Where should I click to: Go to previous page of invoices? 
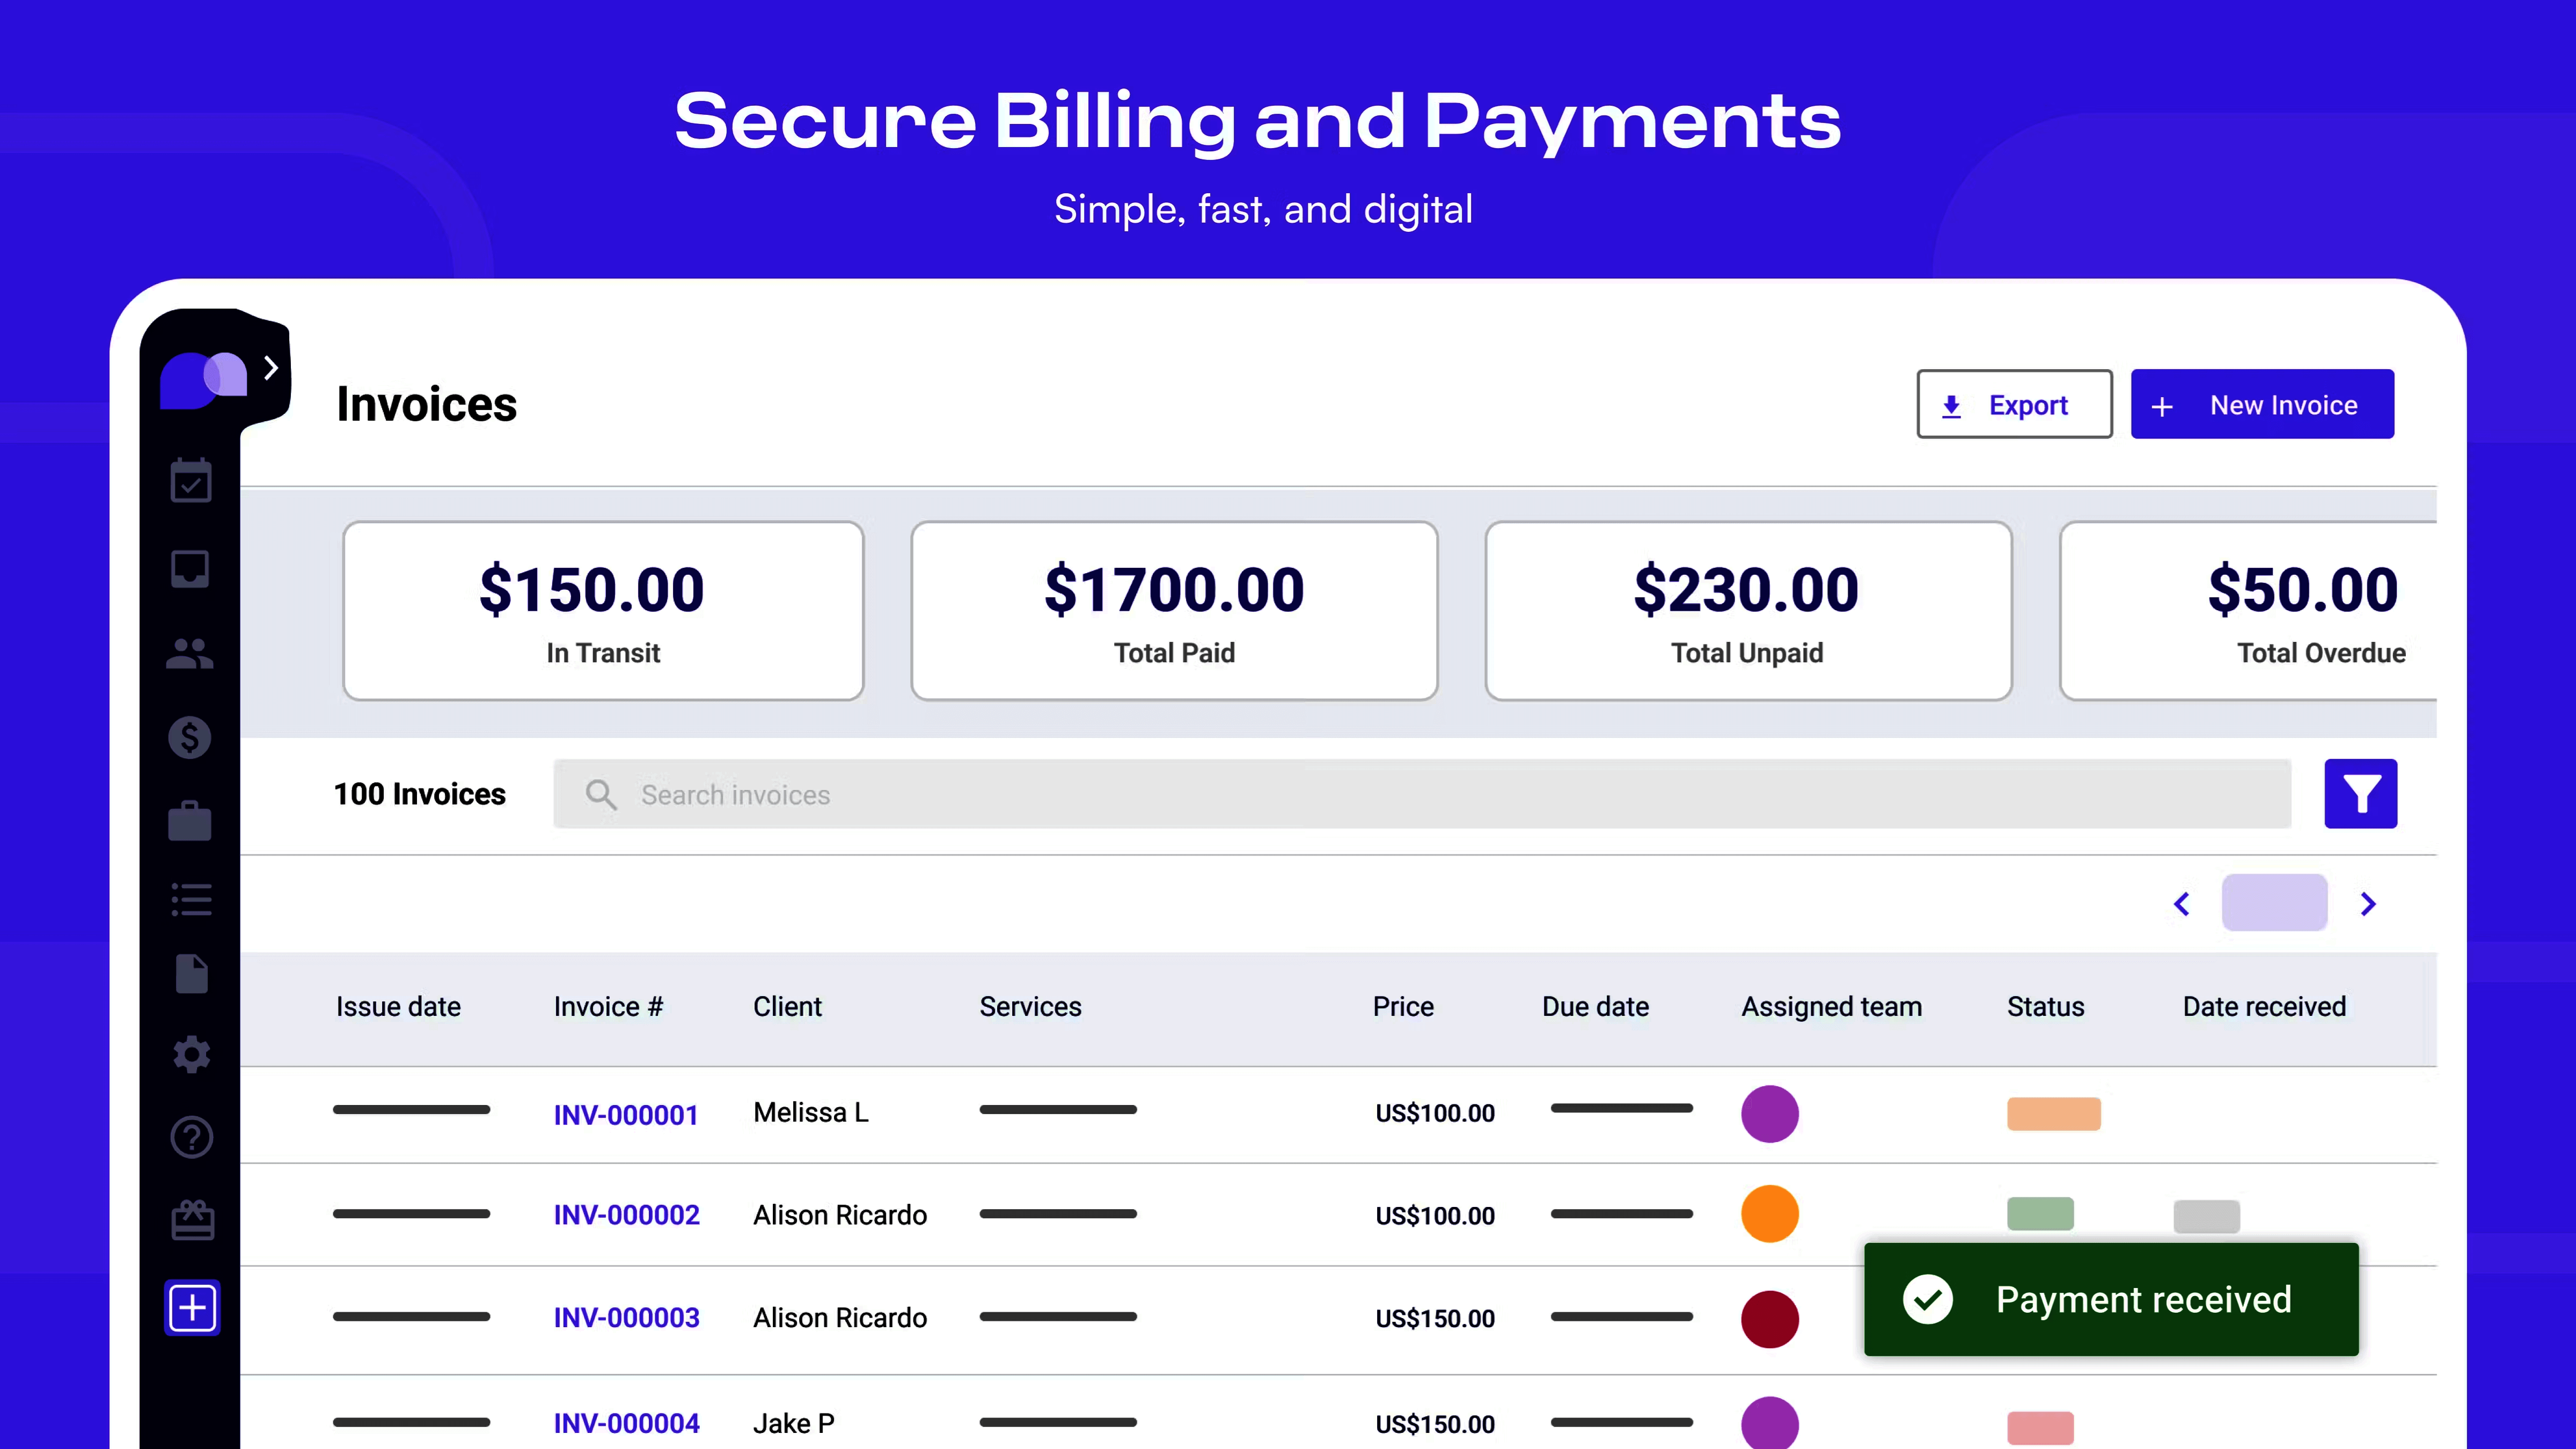(x=2182, y=904)
